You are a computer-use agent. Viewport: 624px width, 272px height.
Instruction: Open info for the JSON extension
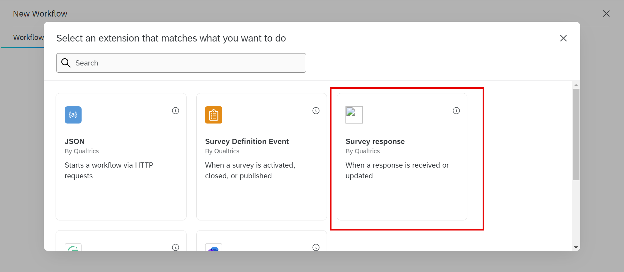pyautogui.click(x=175, y=111)
